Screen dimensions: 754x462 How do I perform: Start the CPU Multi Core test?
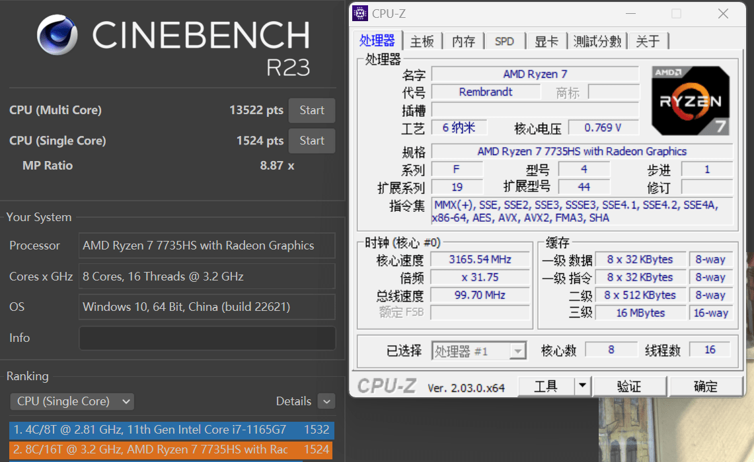coord(312,110)
